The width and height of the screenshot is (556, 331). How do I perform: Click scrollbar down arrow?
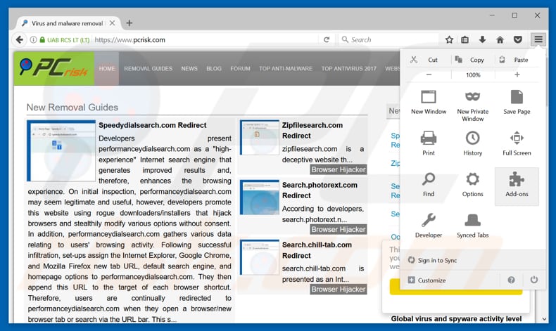tap(544, 319)
